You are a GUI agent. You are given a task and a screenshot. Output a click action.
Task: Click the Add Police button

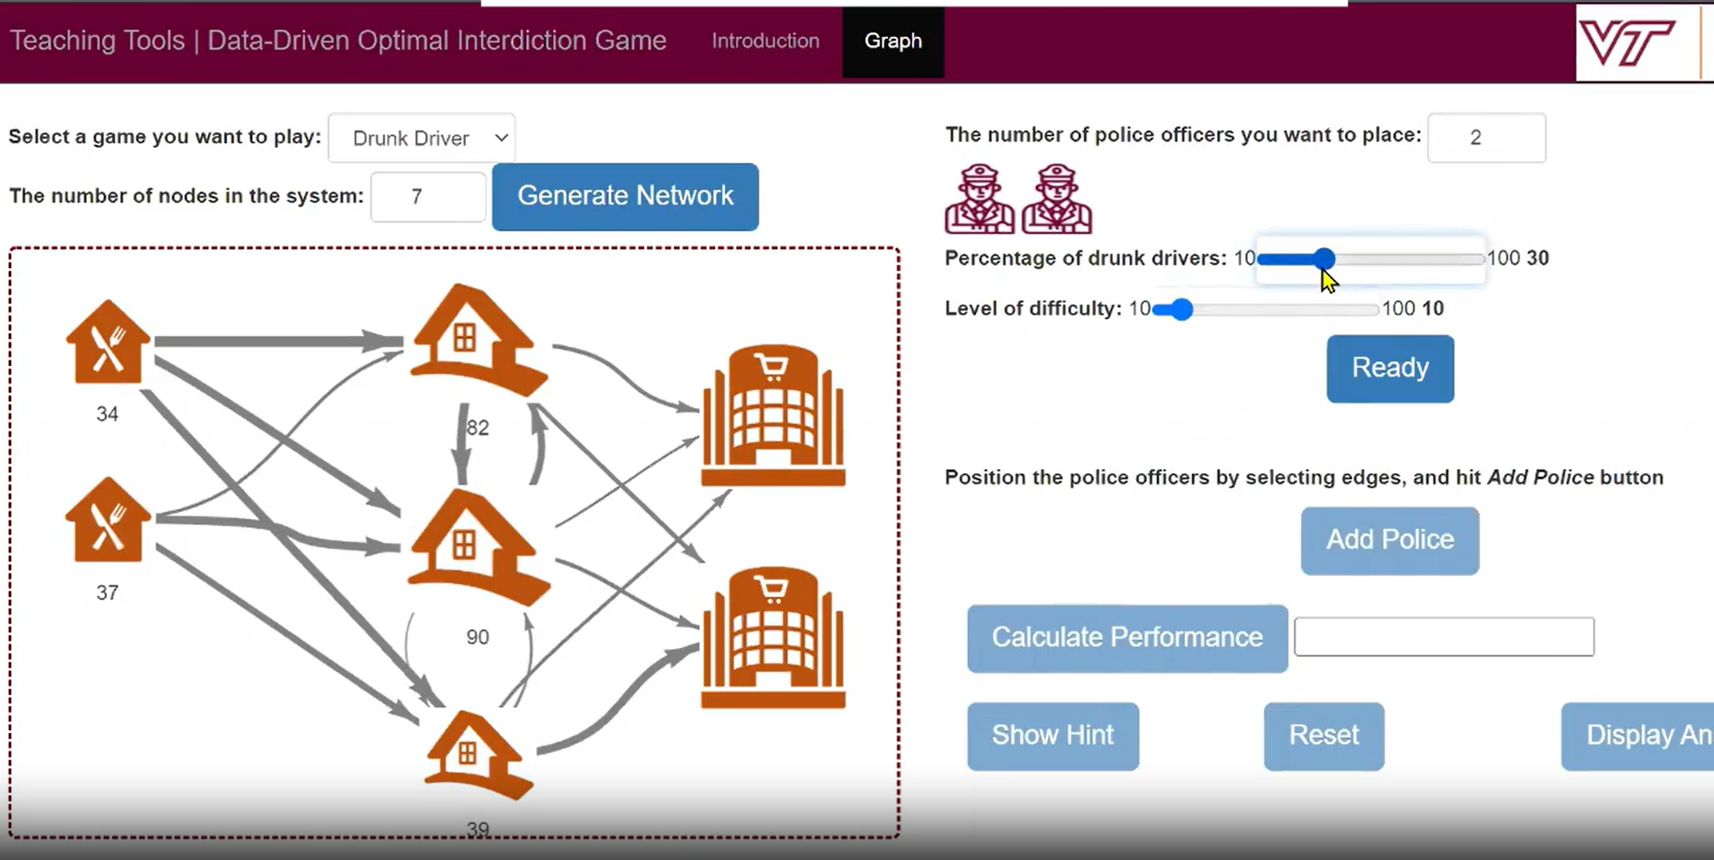(x=1389, y=540)
